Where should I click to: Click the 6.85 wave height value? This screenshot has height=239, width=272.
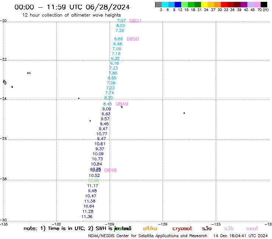coord(112,78)
